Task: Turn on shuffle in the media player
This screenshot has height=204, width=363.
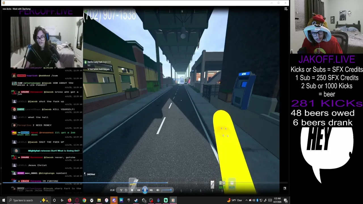Action: (x=121, y=190)
